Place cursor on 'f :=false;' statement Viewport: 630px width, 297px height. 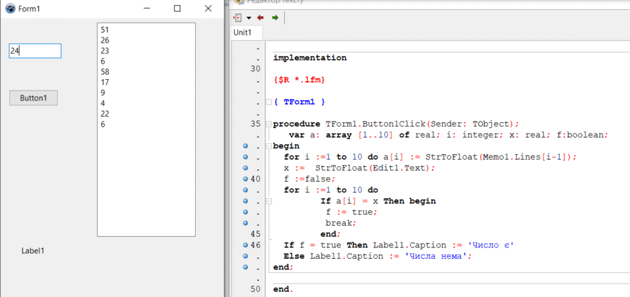310,179
